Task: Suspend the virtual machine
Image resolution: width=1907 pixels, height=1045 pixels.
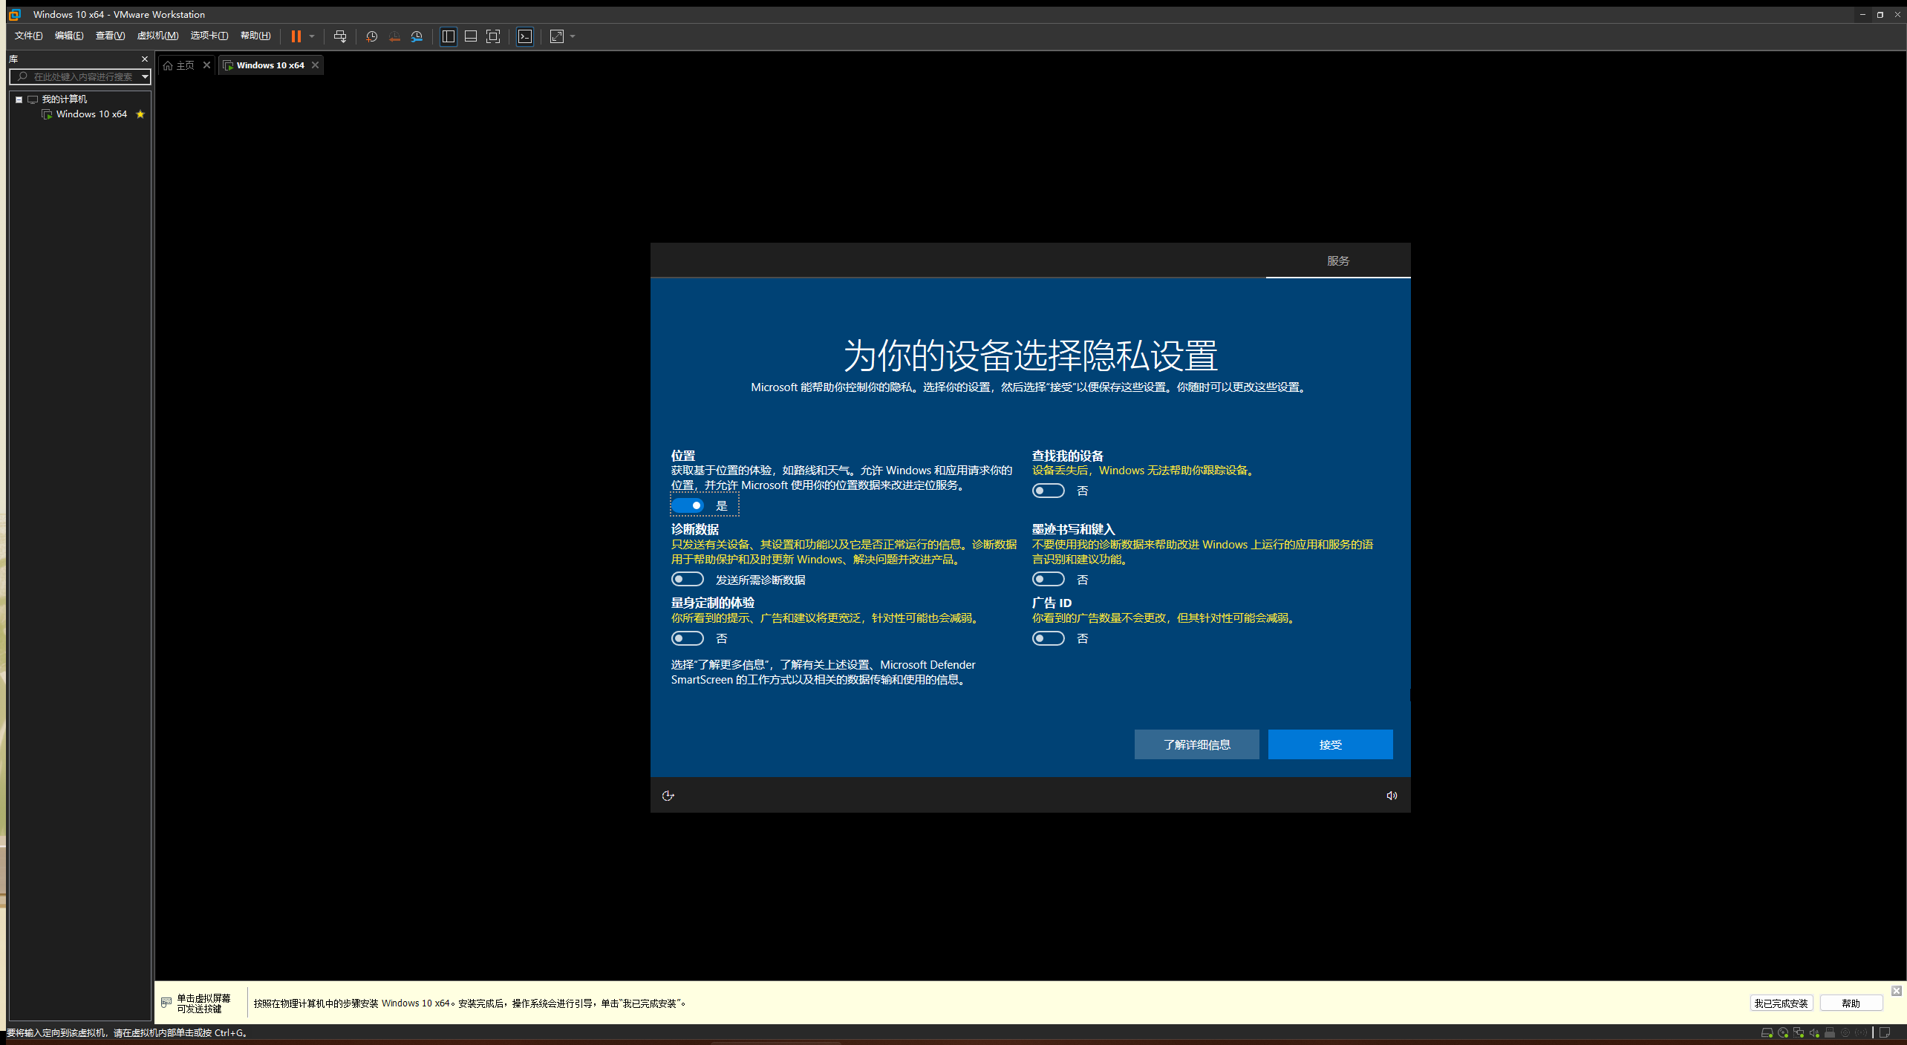Action: pyautogui.click(x=296, y=36)
